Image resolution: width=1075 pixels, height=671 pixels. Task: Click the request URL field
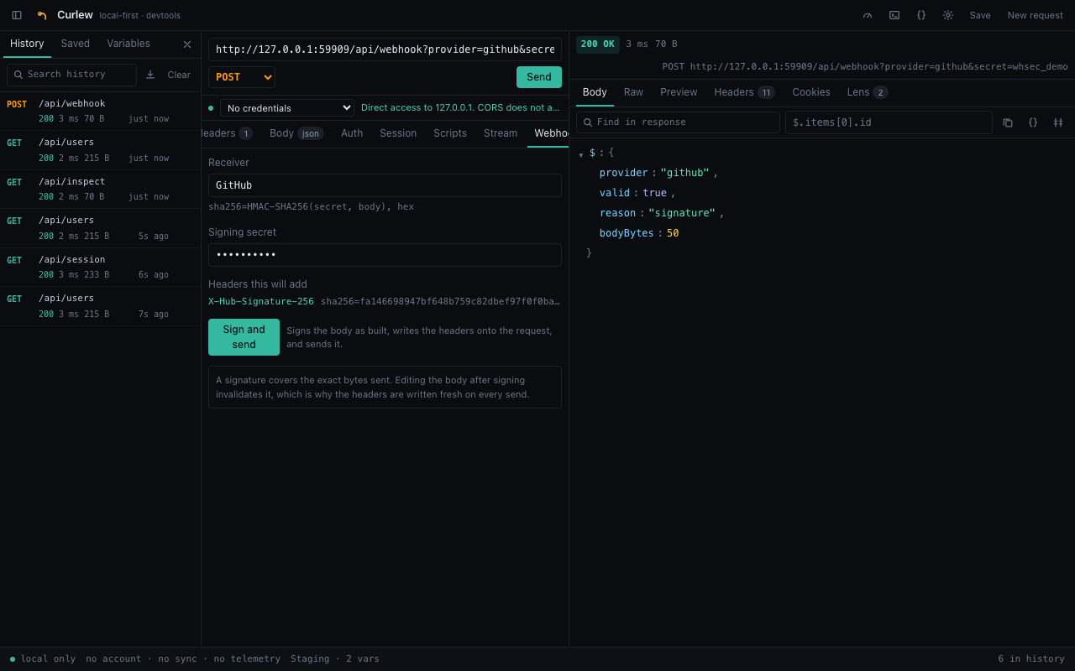click(x=385, y=49)
